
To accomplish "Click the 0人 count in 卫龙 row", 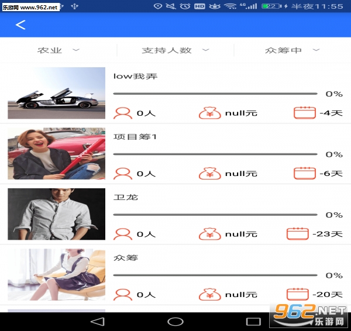I will click(x=146, y=234).
